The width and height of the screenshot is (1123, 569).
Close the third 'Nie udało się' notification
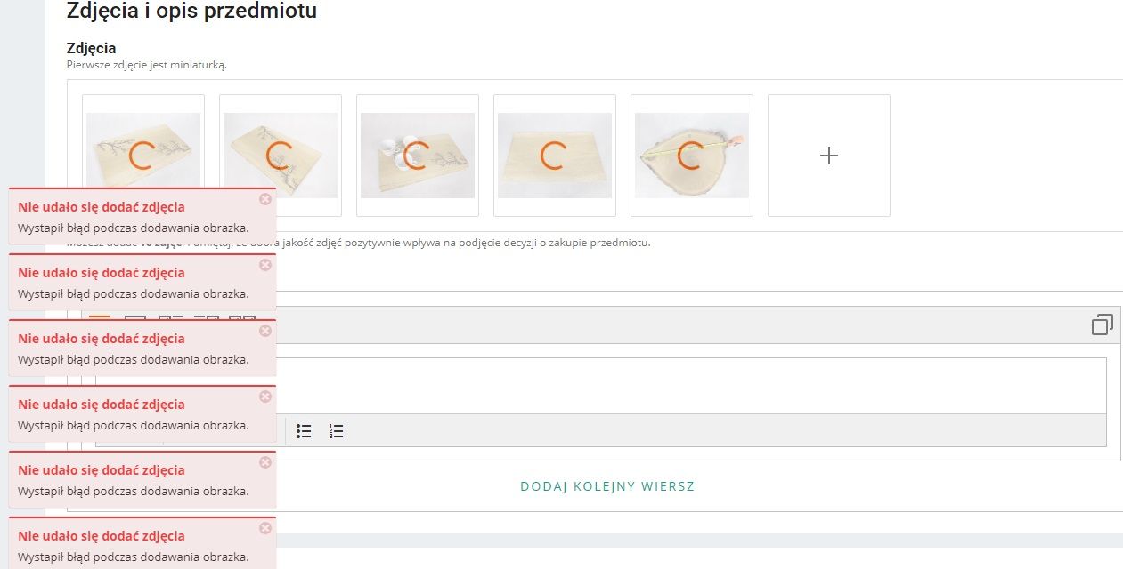(264, 331)
